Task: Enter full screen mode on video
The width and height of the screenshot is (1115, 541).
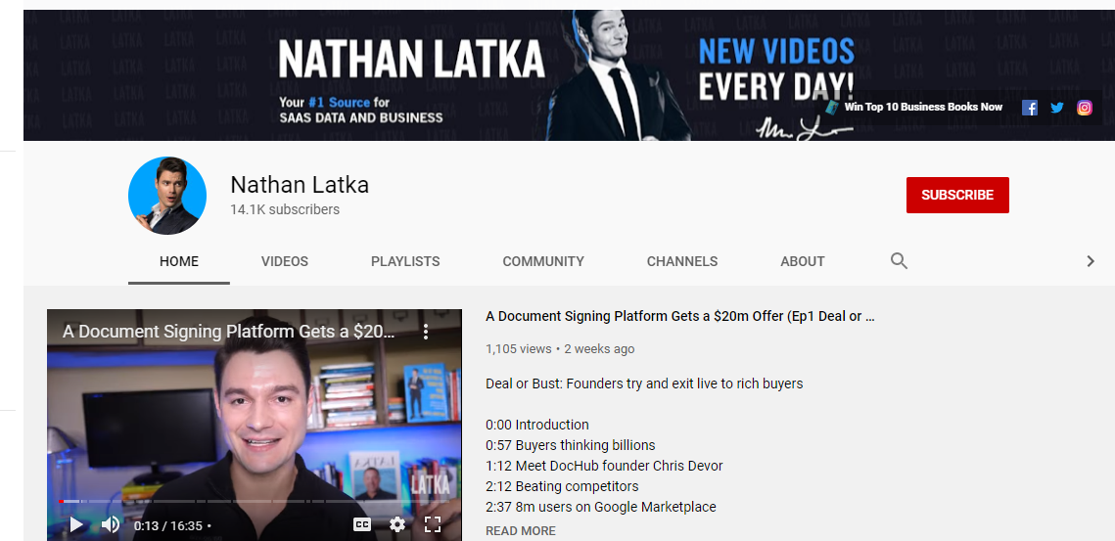Action: pyautogui.click(x=433, y=524)
